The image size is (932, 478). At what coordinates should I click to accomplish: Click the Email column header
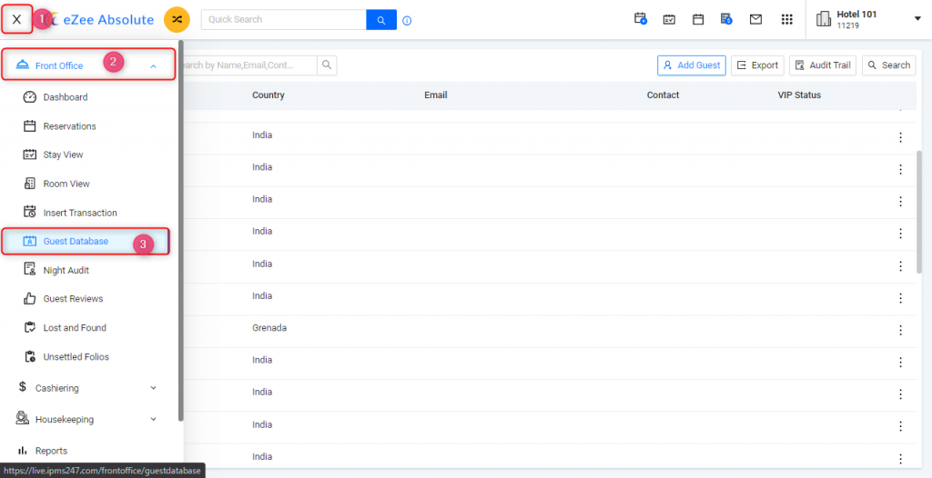point(436,95)
